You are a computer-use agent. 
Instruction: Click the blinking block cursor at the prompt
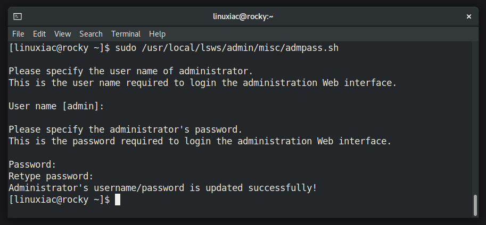click(x=118, y=200)
